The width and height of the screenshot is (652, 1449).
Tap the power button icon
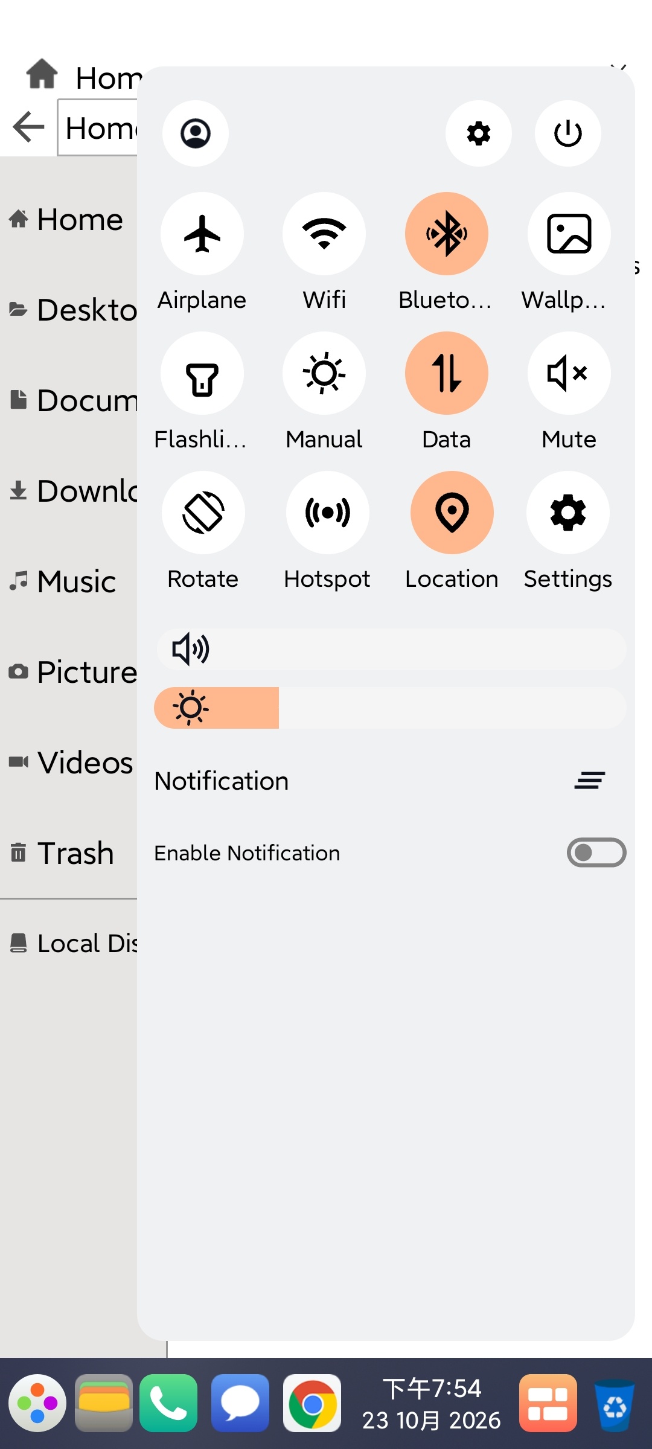point(568,133)
